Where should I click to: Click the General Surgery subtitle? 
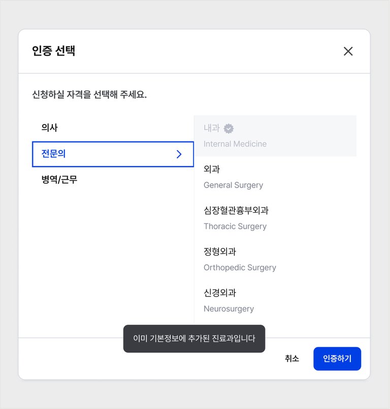(x=233, y=185)
